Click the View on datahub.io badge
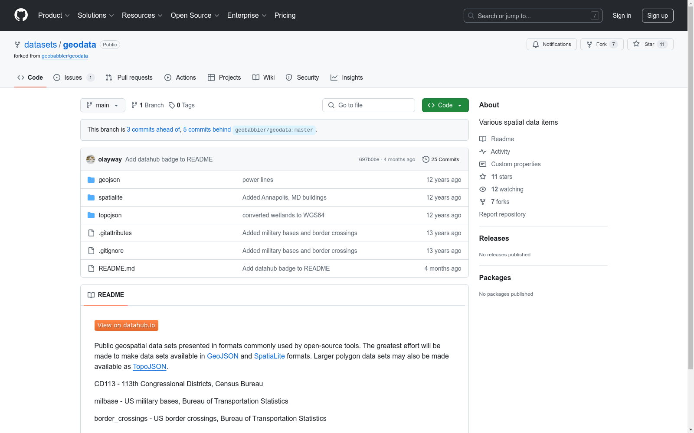Viewport: 694px width, 433px height. [x=126, y=325]
